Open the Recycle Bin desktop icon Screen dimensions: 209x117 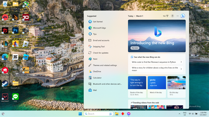[x=5, y=5]
